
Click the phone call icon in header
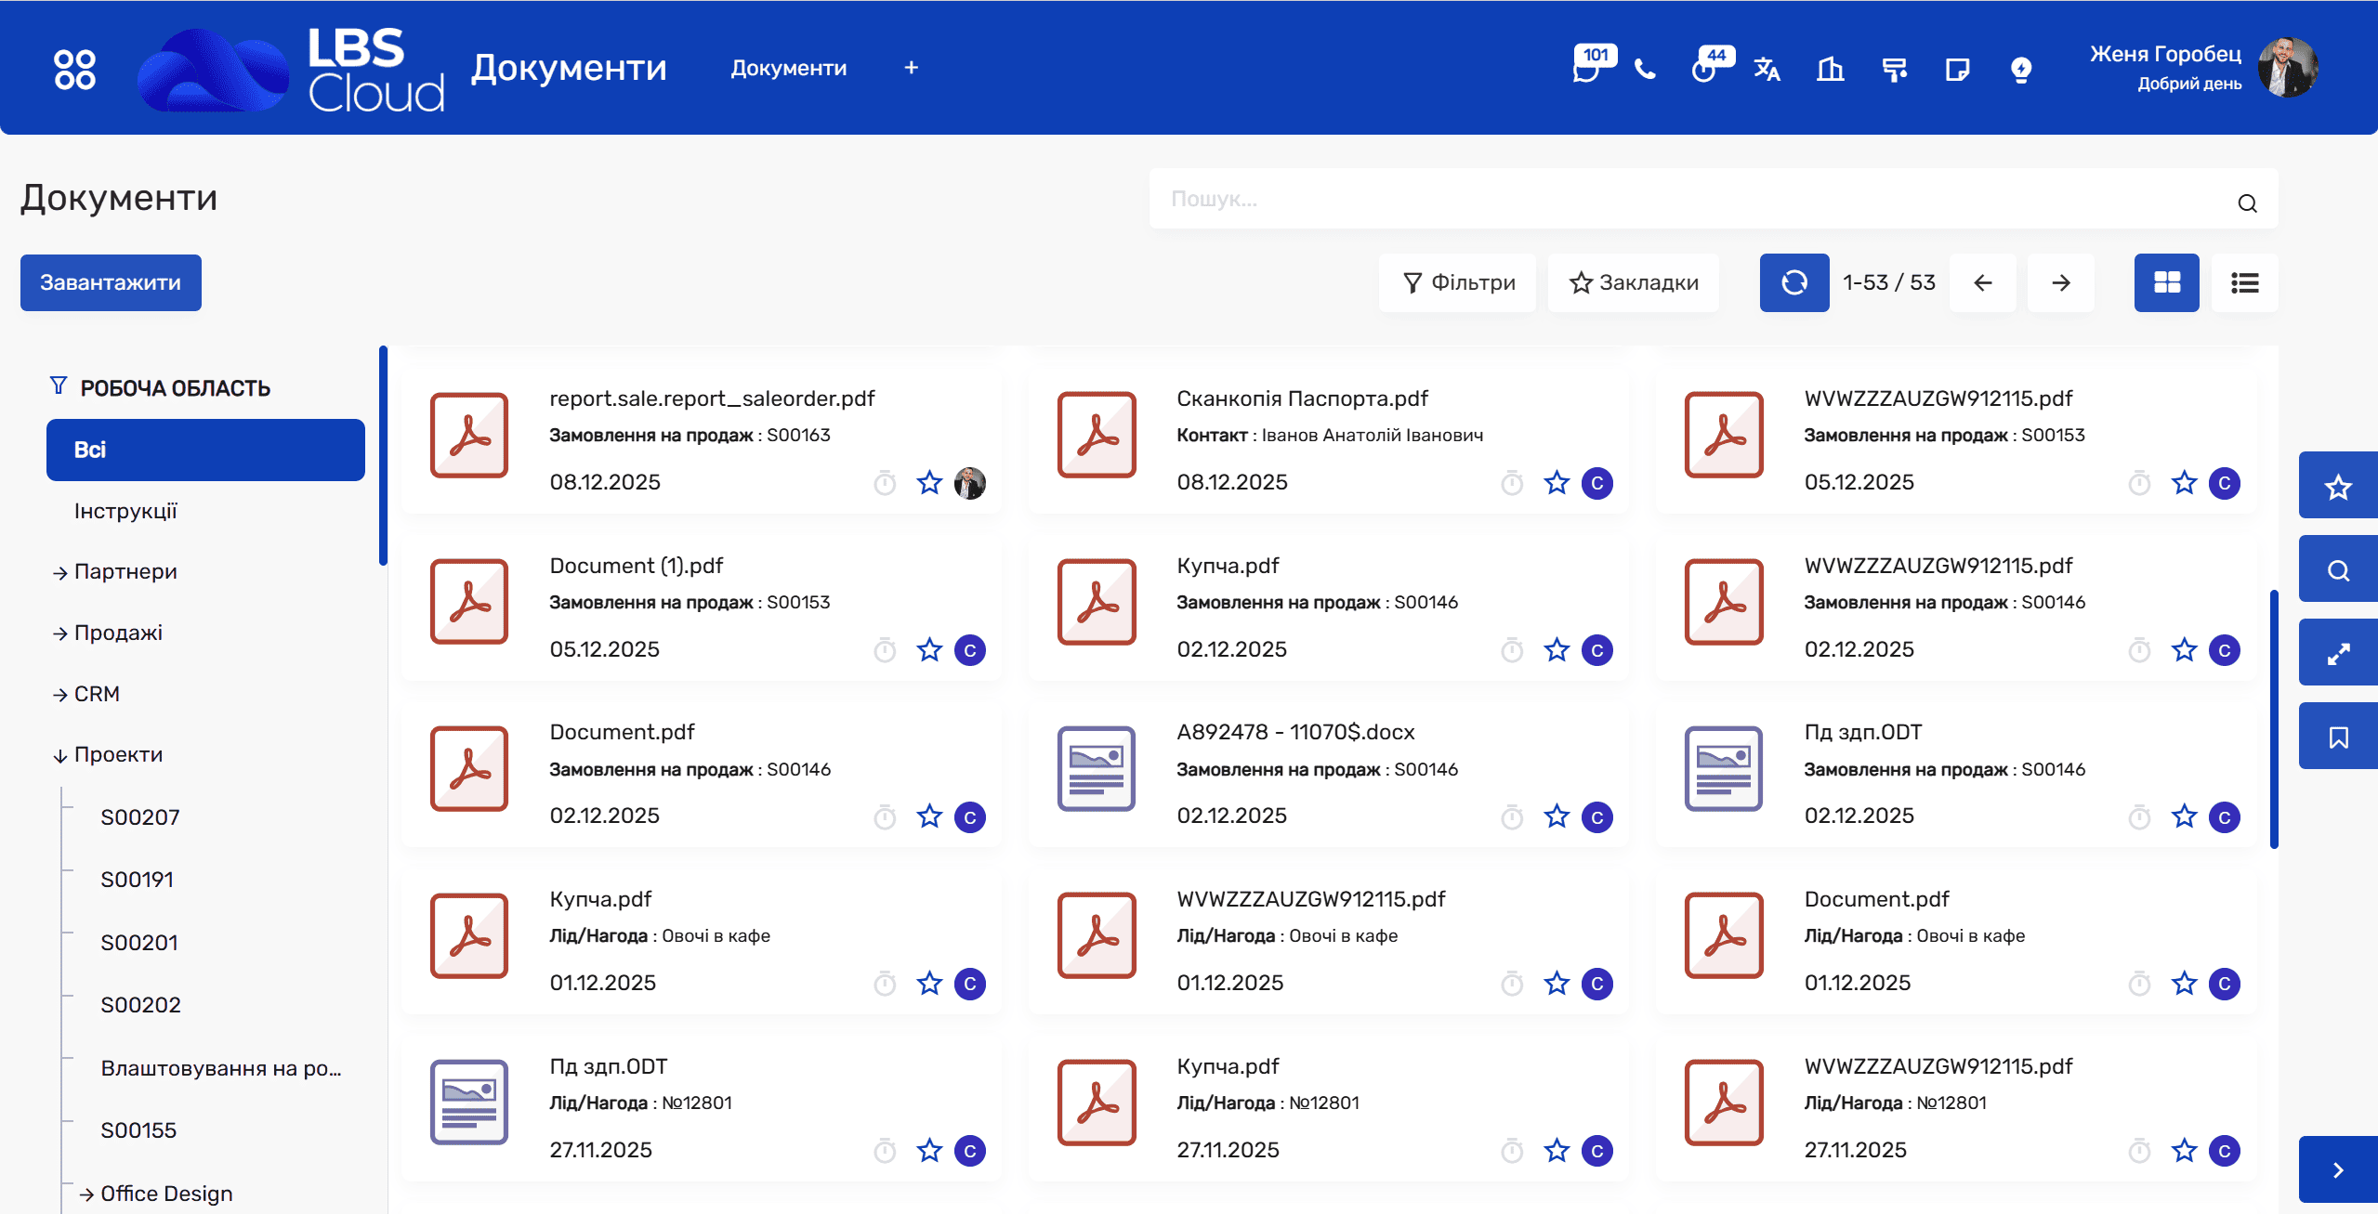point(1645,70)
